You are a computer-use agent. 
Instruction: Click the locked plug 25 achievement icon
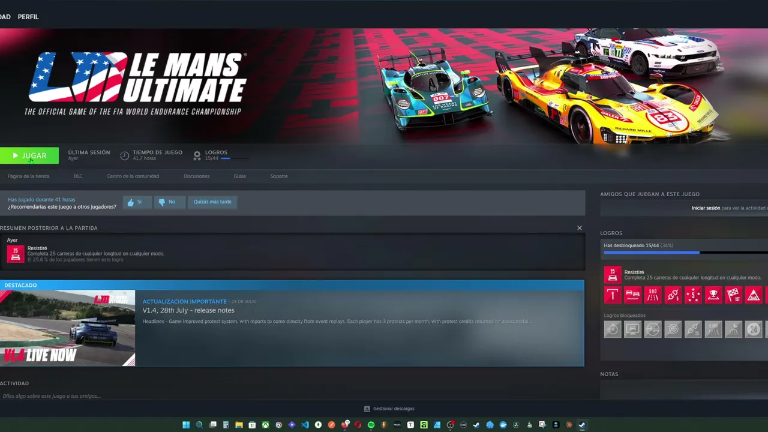pyautogui.click(x=693, y=329)
